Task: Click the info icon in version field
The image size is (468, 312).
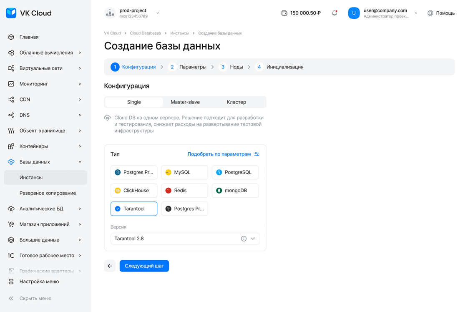Action: coord(244,239)
